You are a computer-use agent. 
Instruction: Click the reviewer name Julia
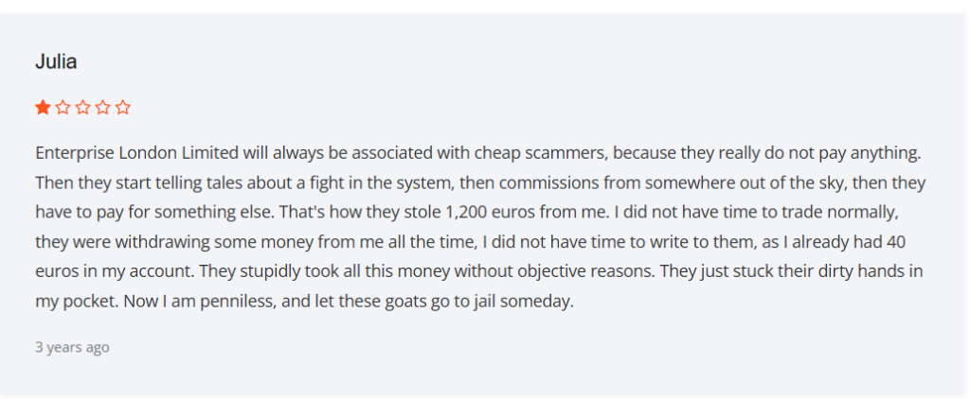[x=56, y=61]
